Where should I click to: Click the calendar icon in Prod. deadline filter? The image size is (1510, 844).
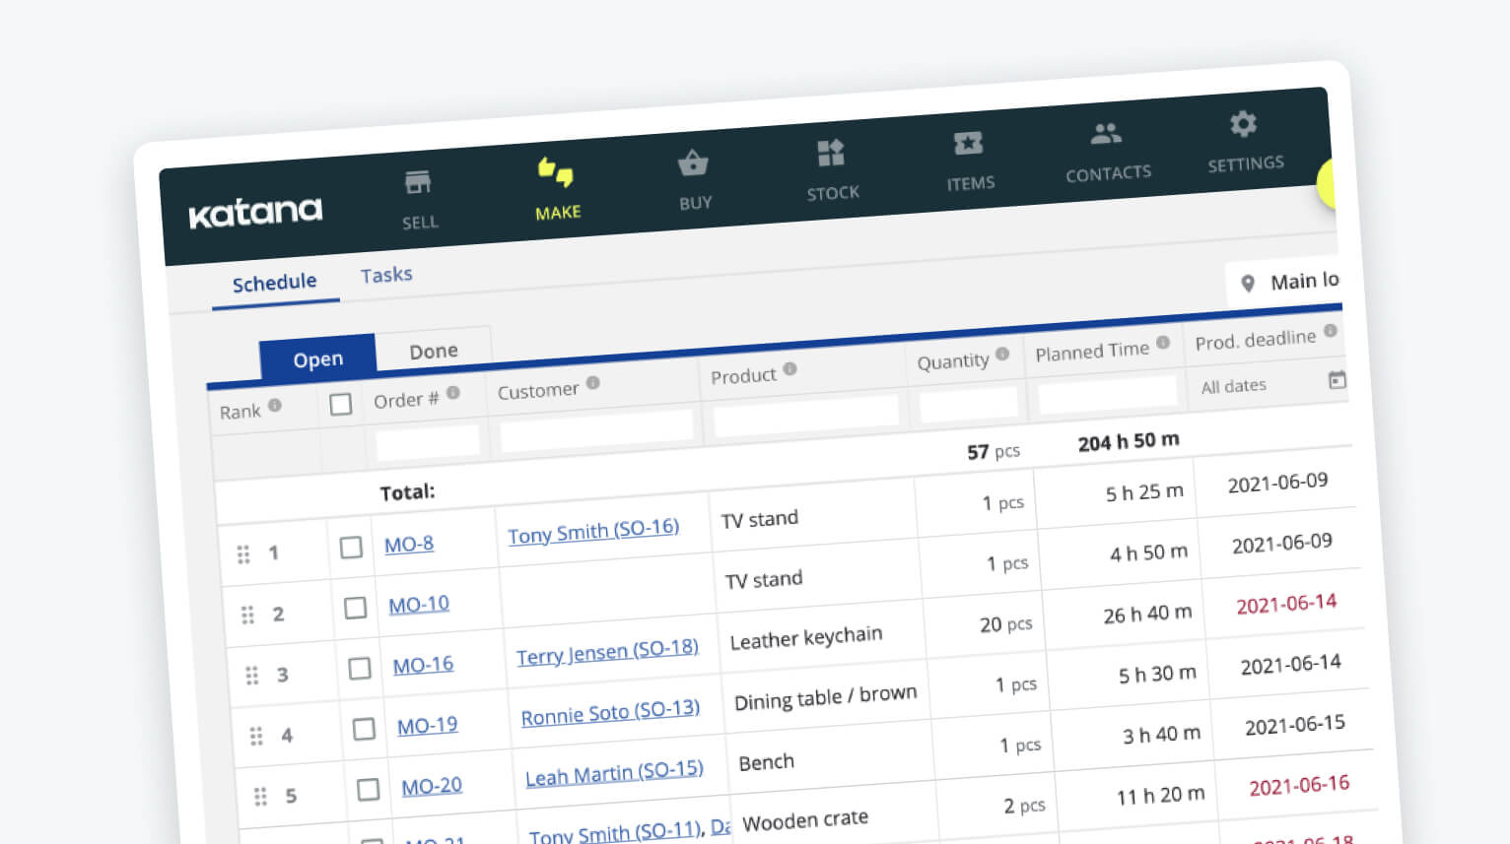[x=1337, y=380]
